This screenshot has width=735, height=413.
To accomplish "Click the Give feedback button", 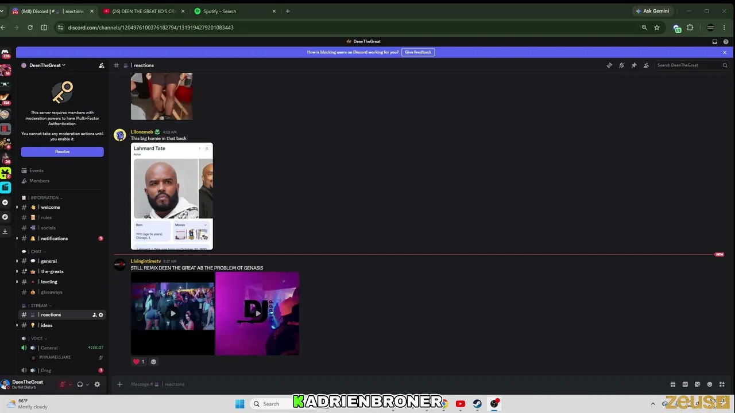I will (x=418, y=52).
